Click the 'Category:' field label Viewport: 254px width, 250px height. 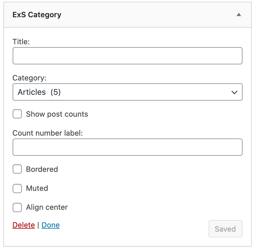[29, 78]
